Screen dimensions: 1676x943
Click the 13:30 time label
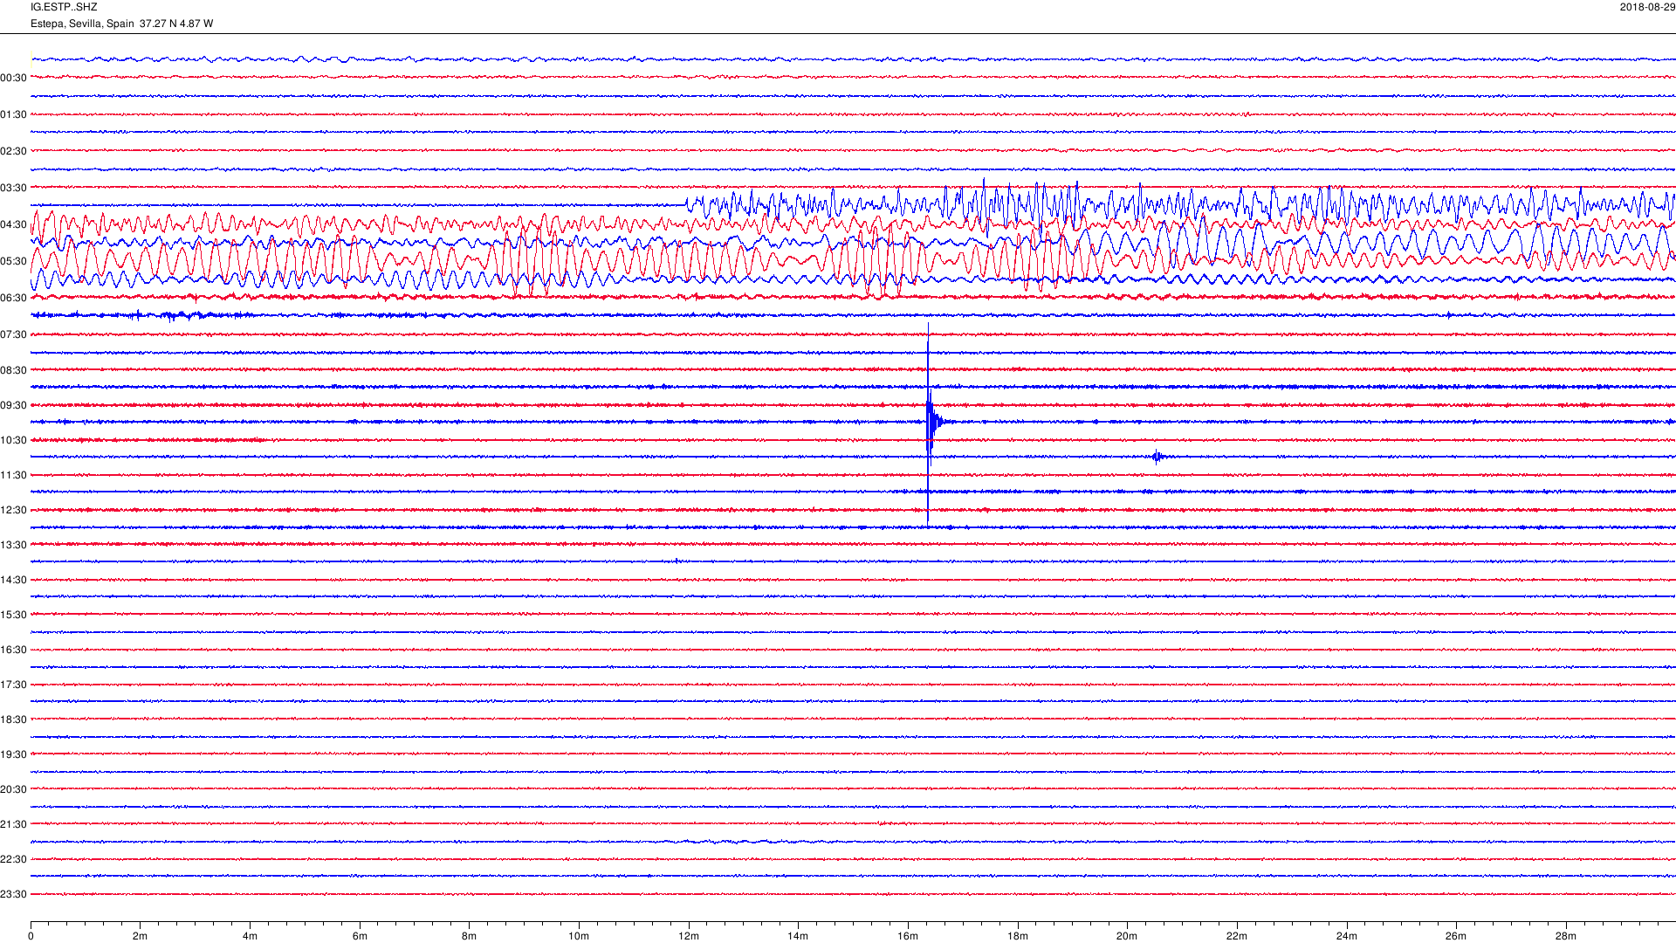coord(13,545)
